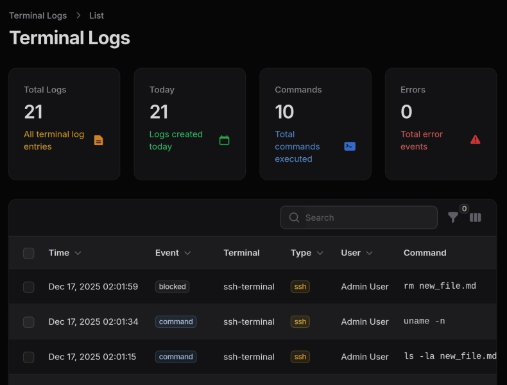Click 'Logs created today' text
507x385 pixels.
[x=176, y=141]
